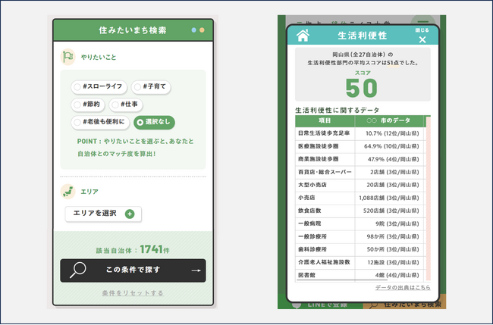Click the home icon in 生活利便性 header
Screen dimensions: 493x325
[303, 36]
